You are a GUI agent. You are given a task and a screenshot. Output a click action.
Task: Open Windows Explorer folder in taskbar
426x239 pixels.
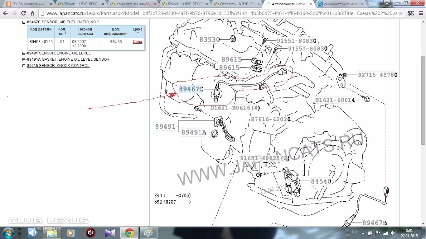pos(51,233)
